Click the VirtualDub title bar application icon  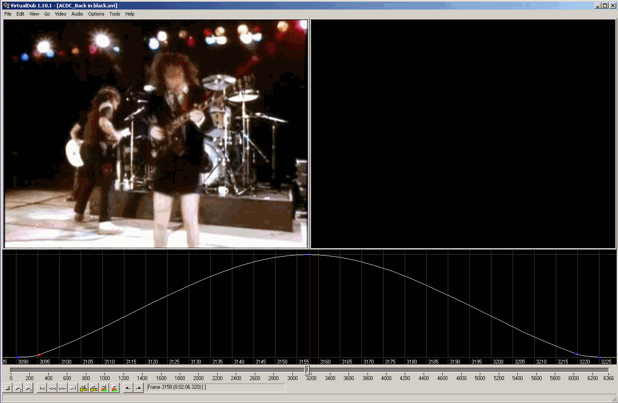click(x=6, y=5)
